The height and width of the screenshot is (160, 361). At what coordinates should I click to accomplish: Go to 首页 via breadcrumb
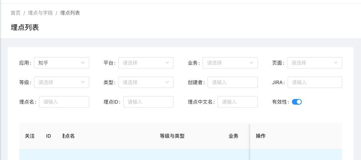[15, 13]
